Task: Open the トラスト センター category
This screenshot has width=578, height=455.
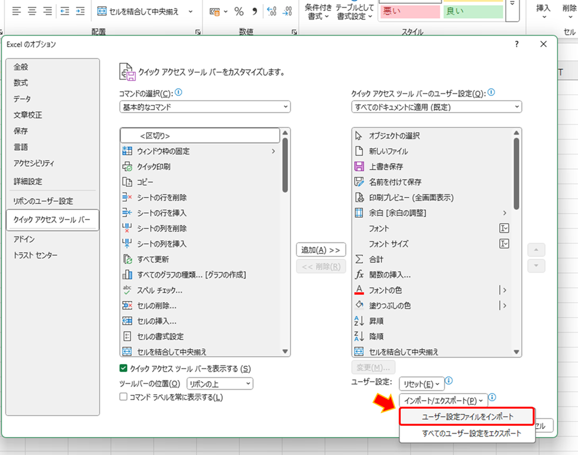Action: coord(52,255)
